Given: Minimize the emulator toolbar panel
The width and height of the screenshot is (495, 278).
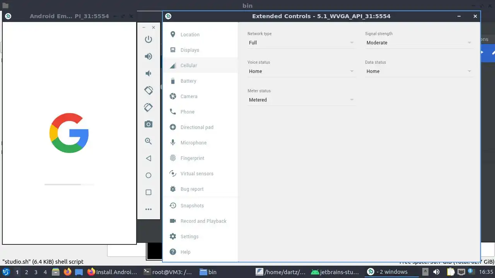Looking at the screenshot, I should 144,28.
